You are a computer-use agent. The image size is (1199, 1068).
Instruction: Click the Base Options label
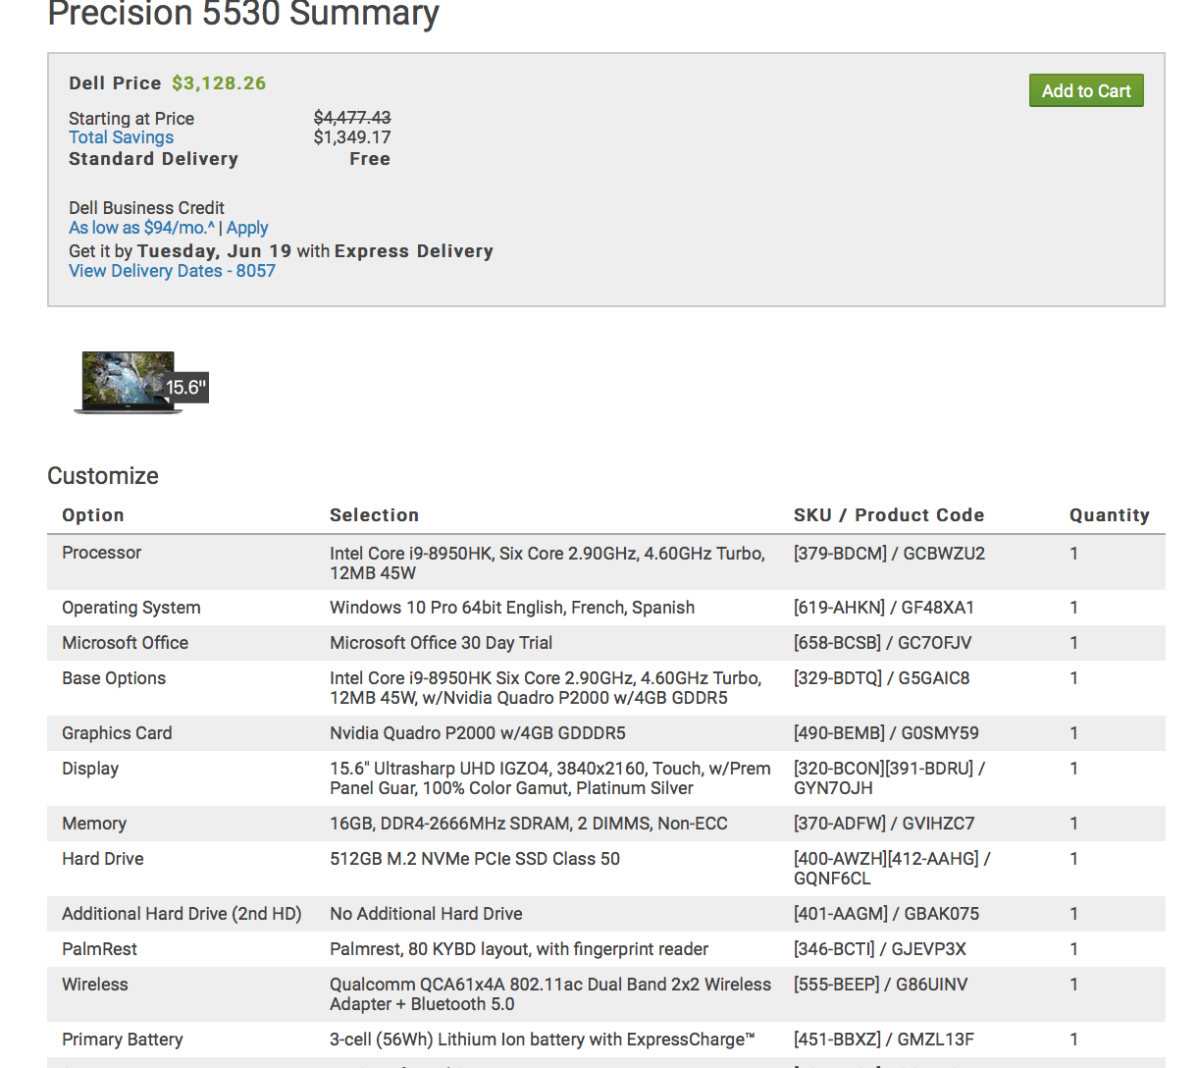point(114,678)
